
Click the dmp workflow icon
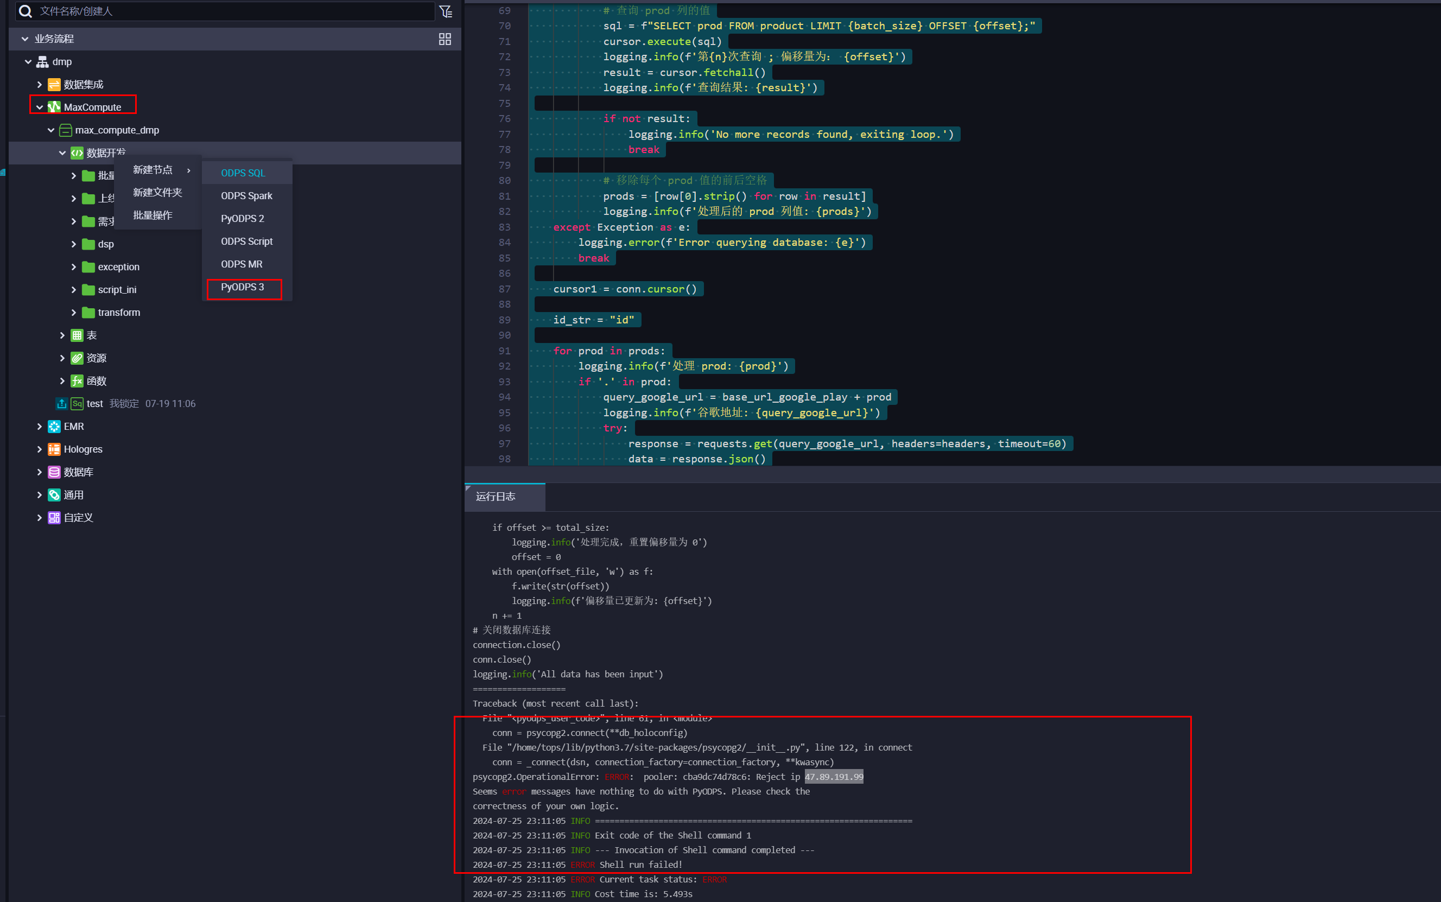pos(42,61)
